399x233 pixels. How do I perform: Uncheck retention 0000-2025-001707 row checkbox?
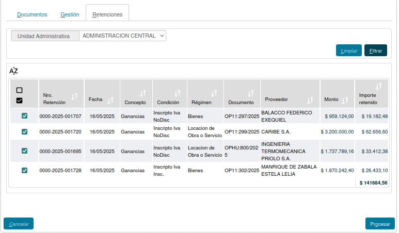[24, 116]
